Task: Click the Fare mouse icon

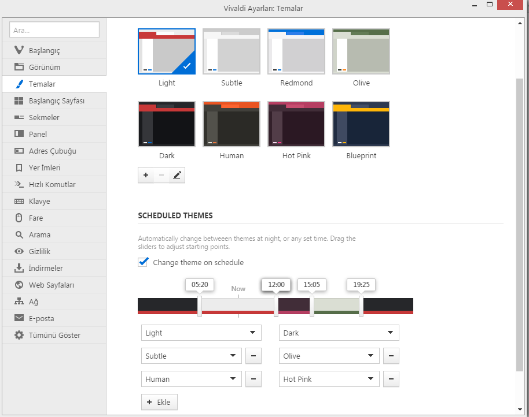Action: 19,217
